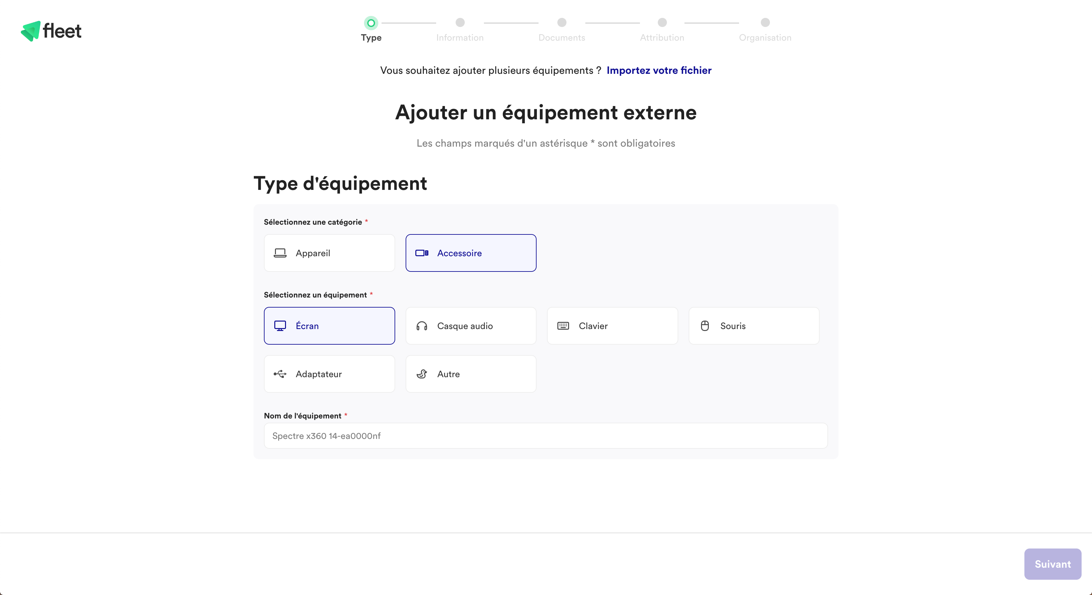
Task: Choose Casque audio as equipment
Action: (471, 326)
